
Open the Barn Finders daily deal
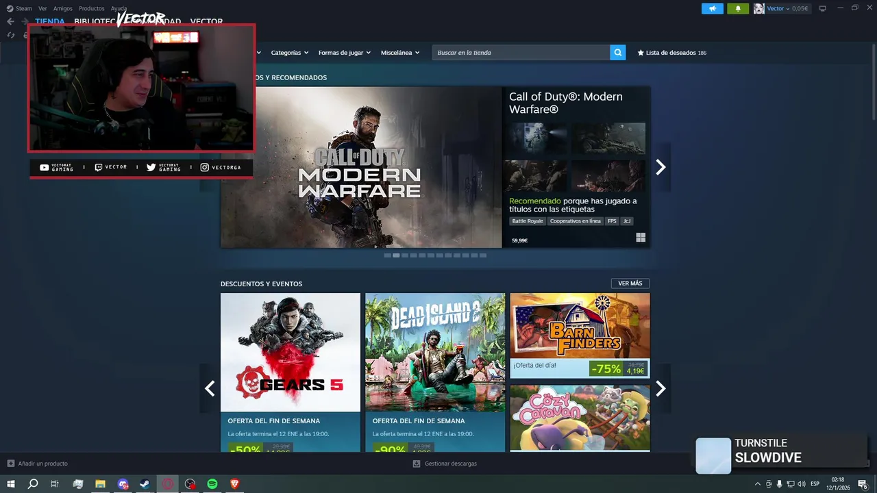coord(580,336)
